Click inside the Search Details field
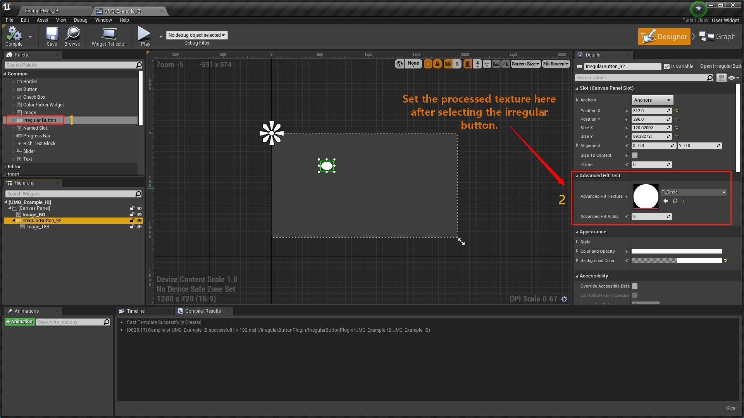The image size is (744, 418). [x=639, y=77]
